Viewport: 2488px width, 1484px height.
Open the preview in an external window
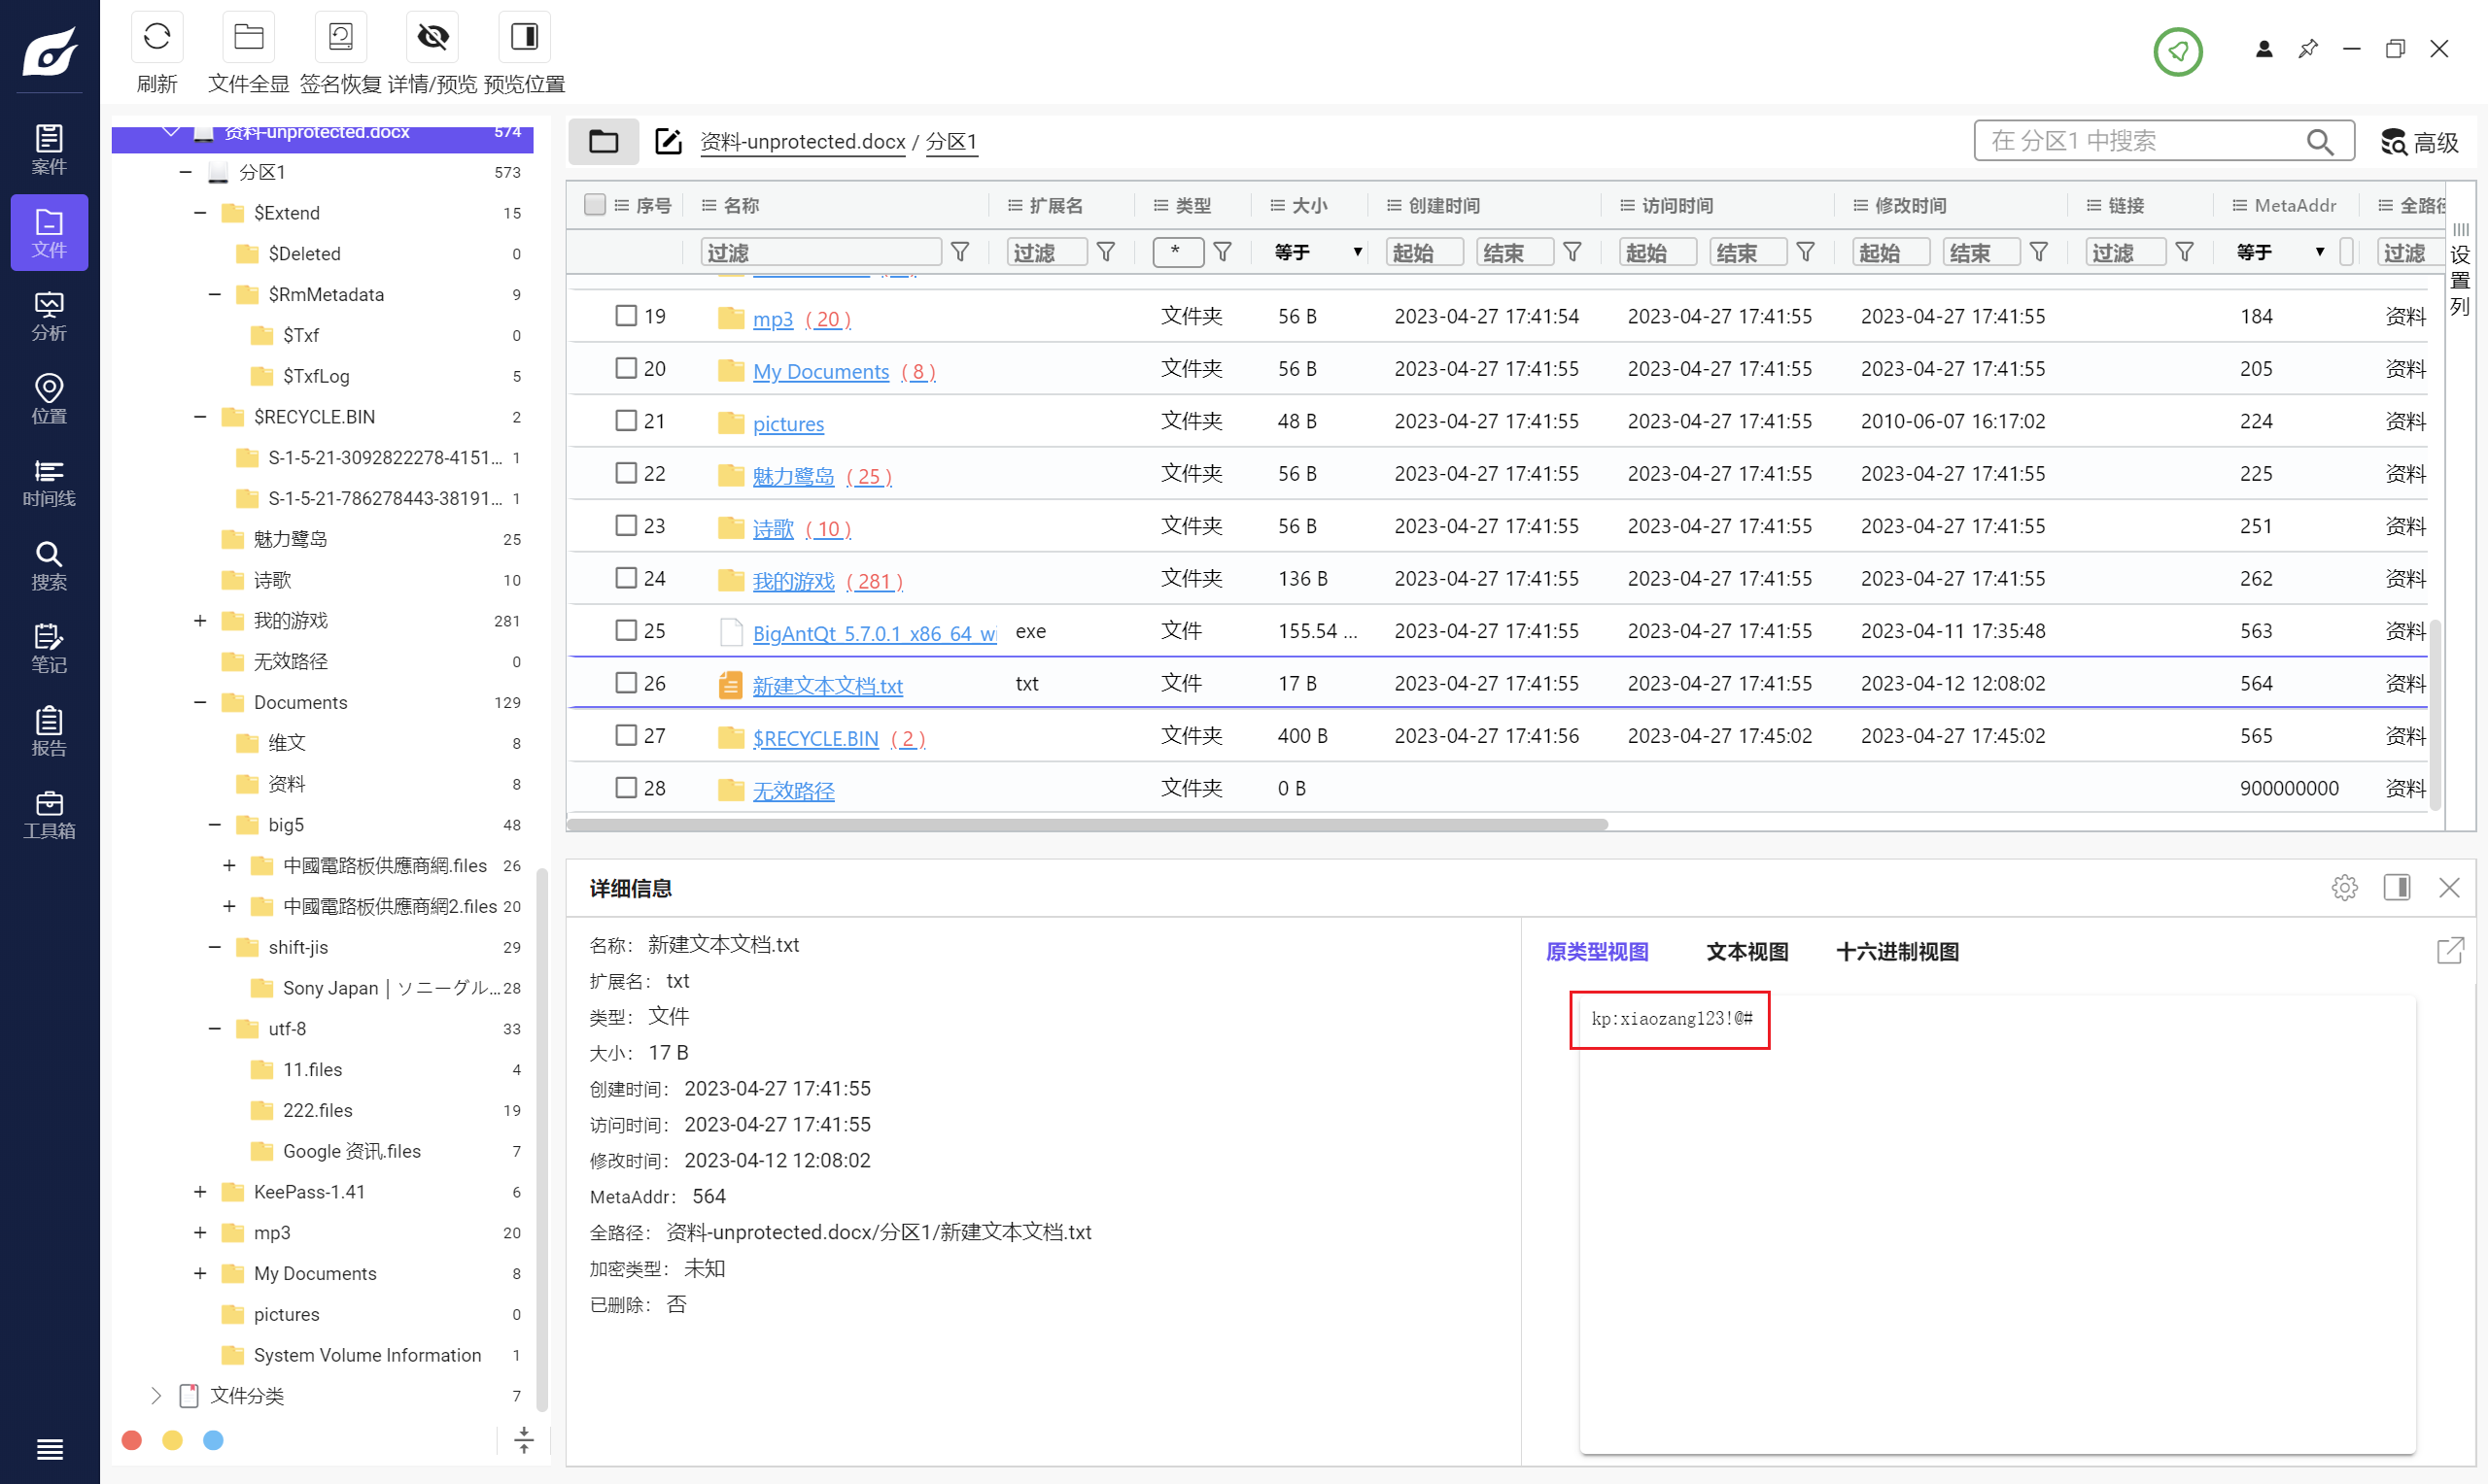(x=2449, y=950)
